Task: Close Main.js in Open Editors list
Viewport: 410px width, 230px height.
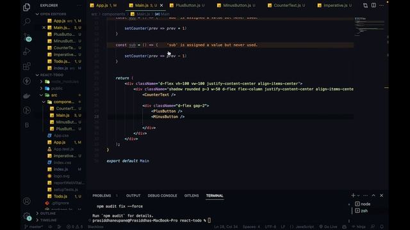Action: [x=44, y=27]
